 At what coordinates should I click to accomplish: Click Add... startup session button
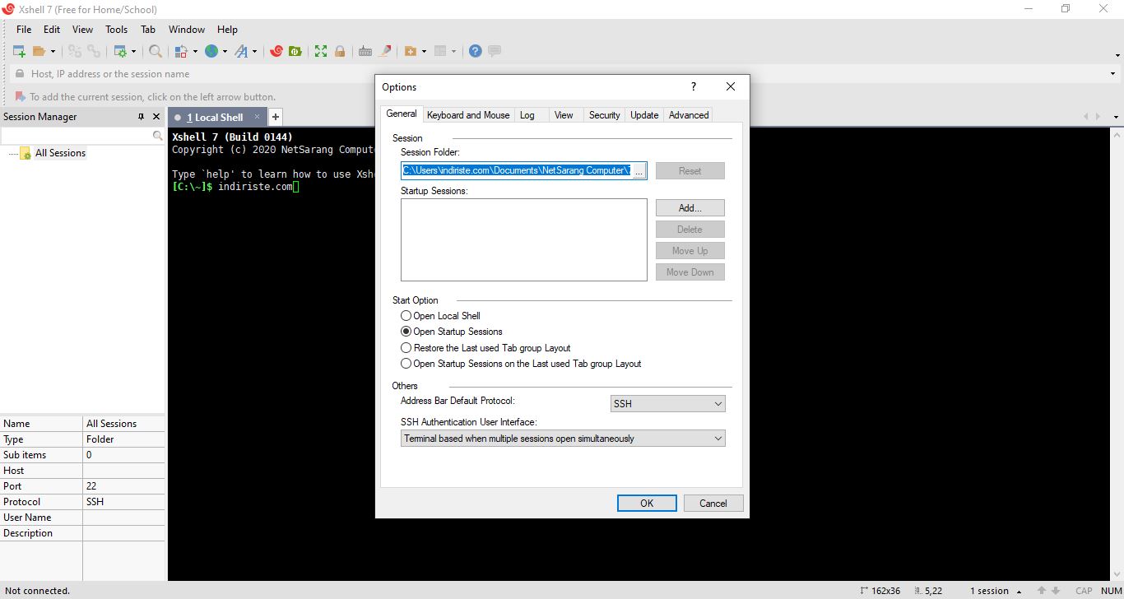pos(690,208)
